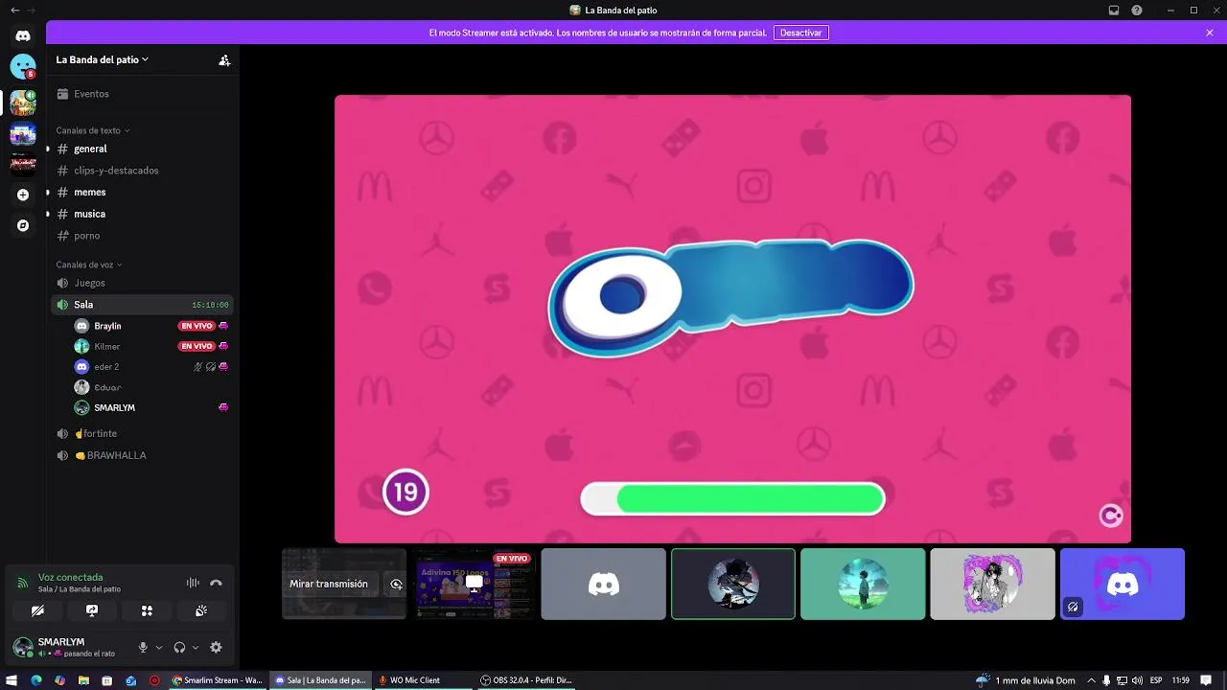Viewport: 1227px width, 690px height.
Task: Select SMARLYM in the voice member list
Action: point(151,407)
